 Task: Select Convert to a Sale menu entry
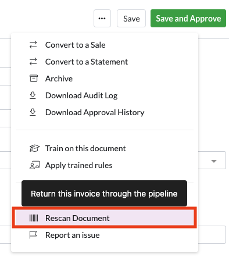pyautogui.click(x=105, y=45)
